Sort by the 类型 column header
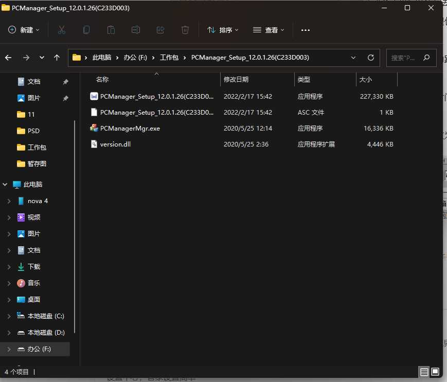The image size is (447, 382). pyautogui.click(x=303, y=80)
